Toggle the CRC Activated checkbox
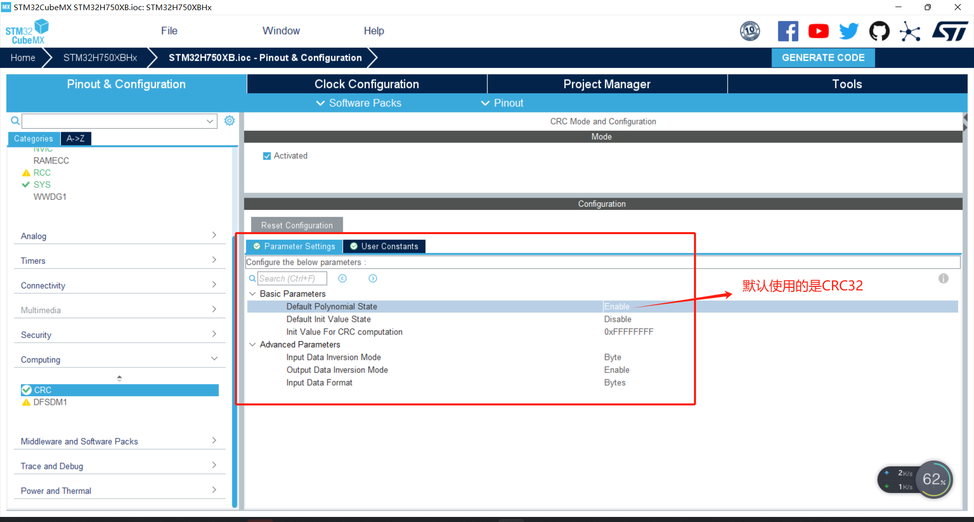 [267, 156]
